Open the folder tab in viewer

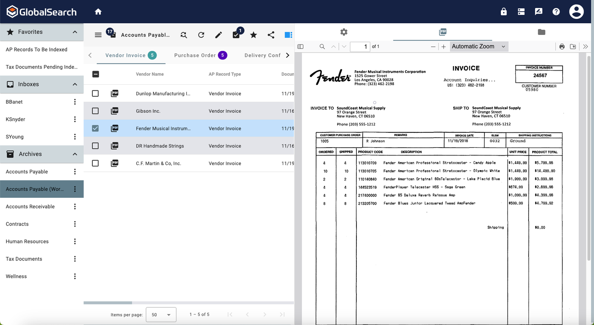pyautogui.click(x=541, y=32)
